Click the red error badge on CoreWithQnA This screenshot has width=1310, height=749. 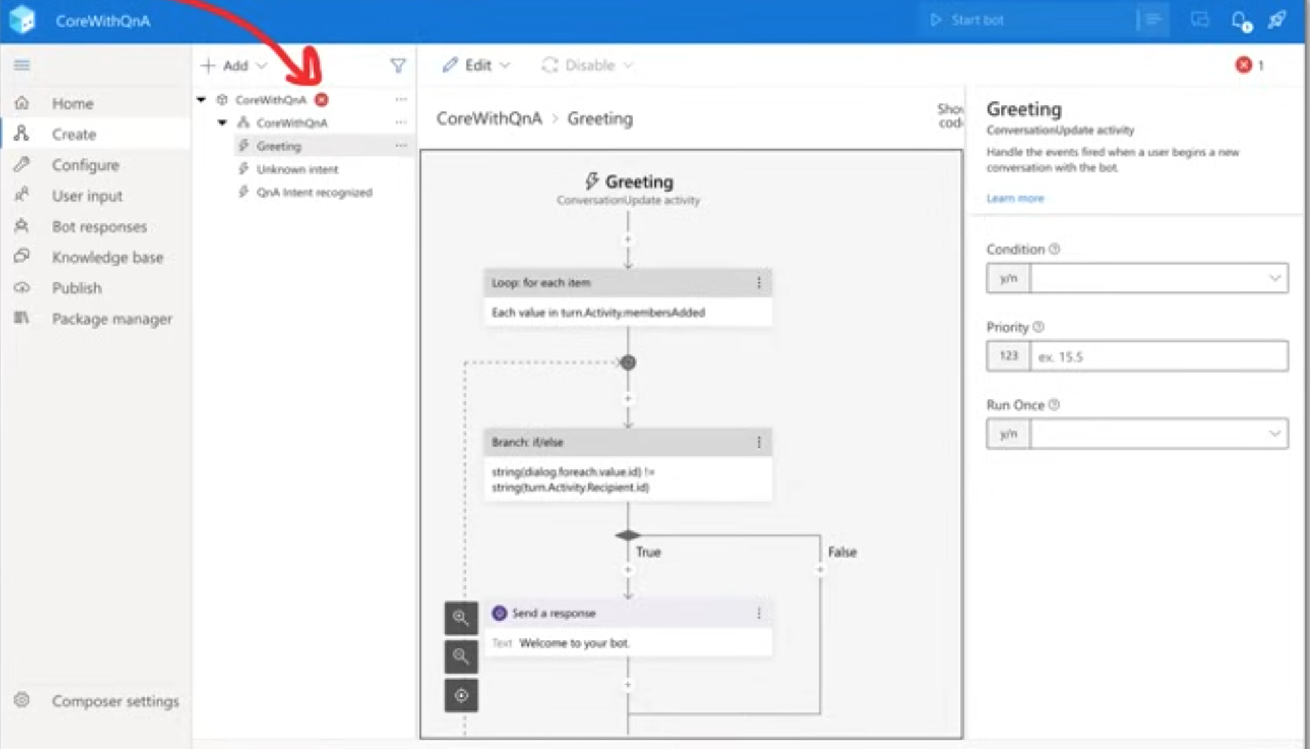click(x=322, y=100)
